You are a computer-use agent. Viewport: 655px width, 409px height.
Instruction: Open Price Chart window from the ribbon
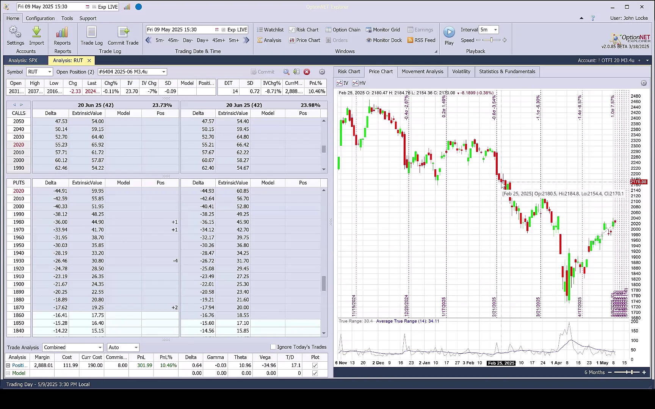point(305,40)
